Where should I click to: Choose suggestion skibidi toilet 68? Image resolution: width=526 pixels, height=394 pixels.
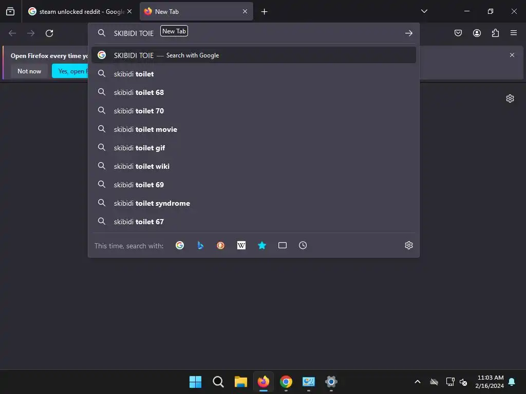click(254, 92)
